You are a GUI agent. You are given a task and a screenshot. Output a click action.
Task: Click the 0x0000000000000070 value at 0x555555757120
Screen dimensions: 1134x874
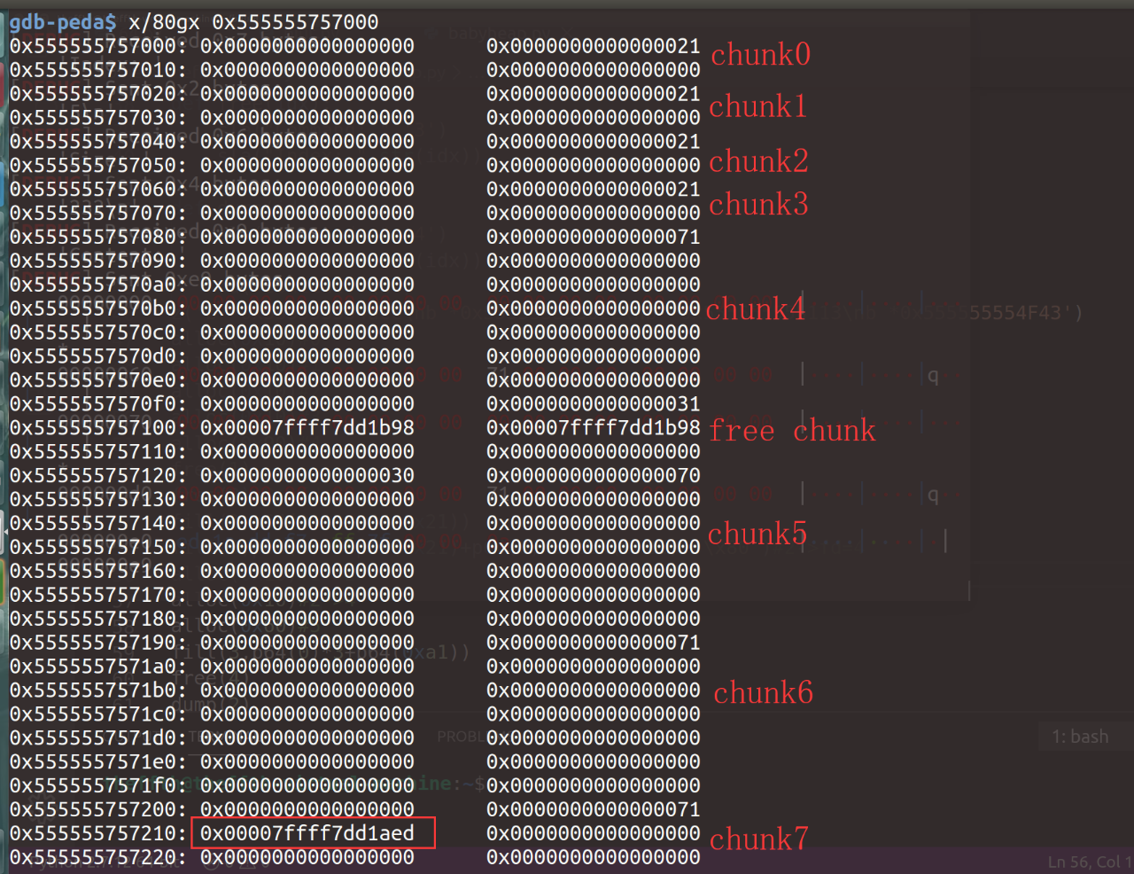pyautogui.click(x=594, y=476)
